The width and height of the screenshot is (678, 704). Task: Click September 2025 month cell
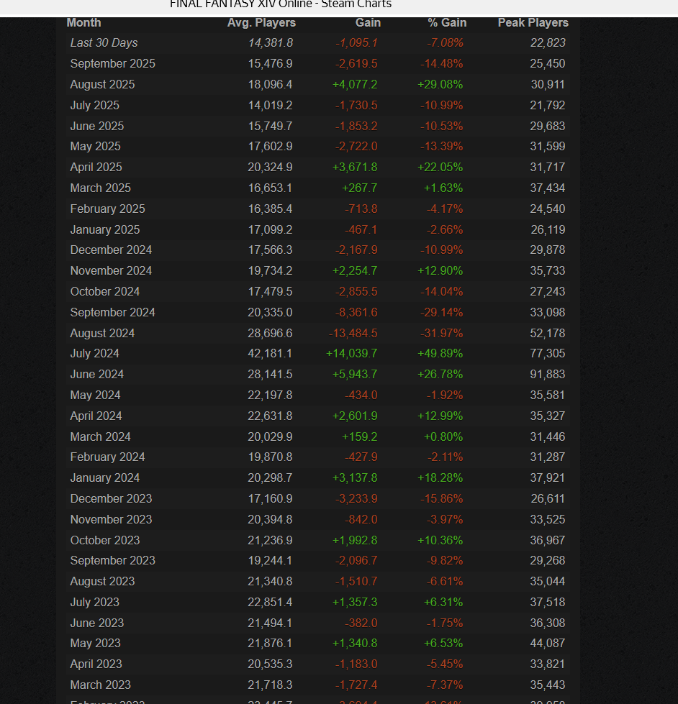pos(113,64)
